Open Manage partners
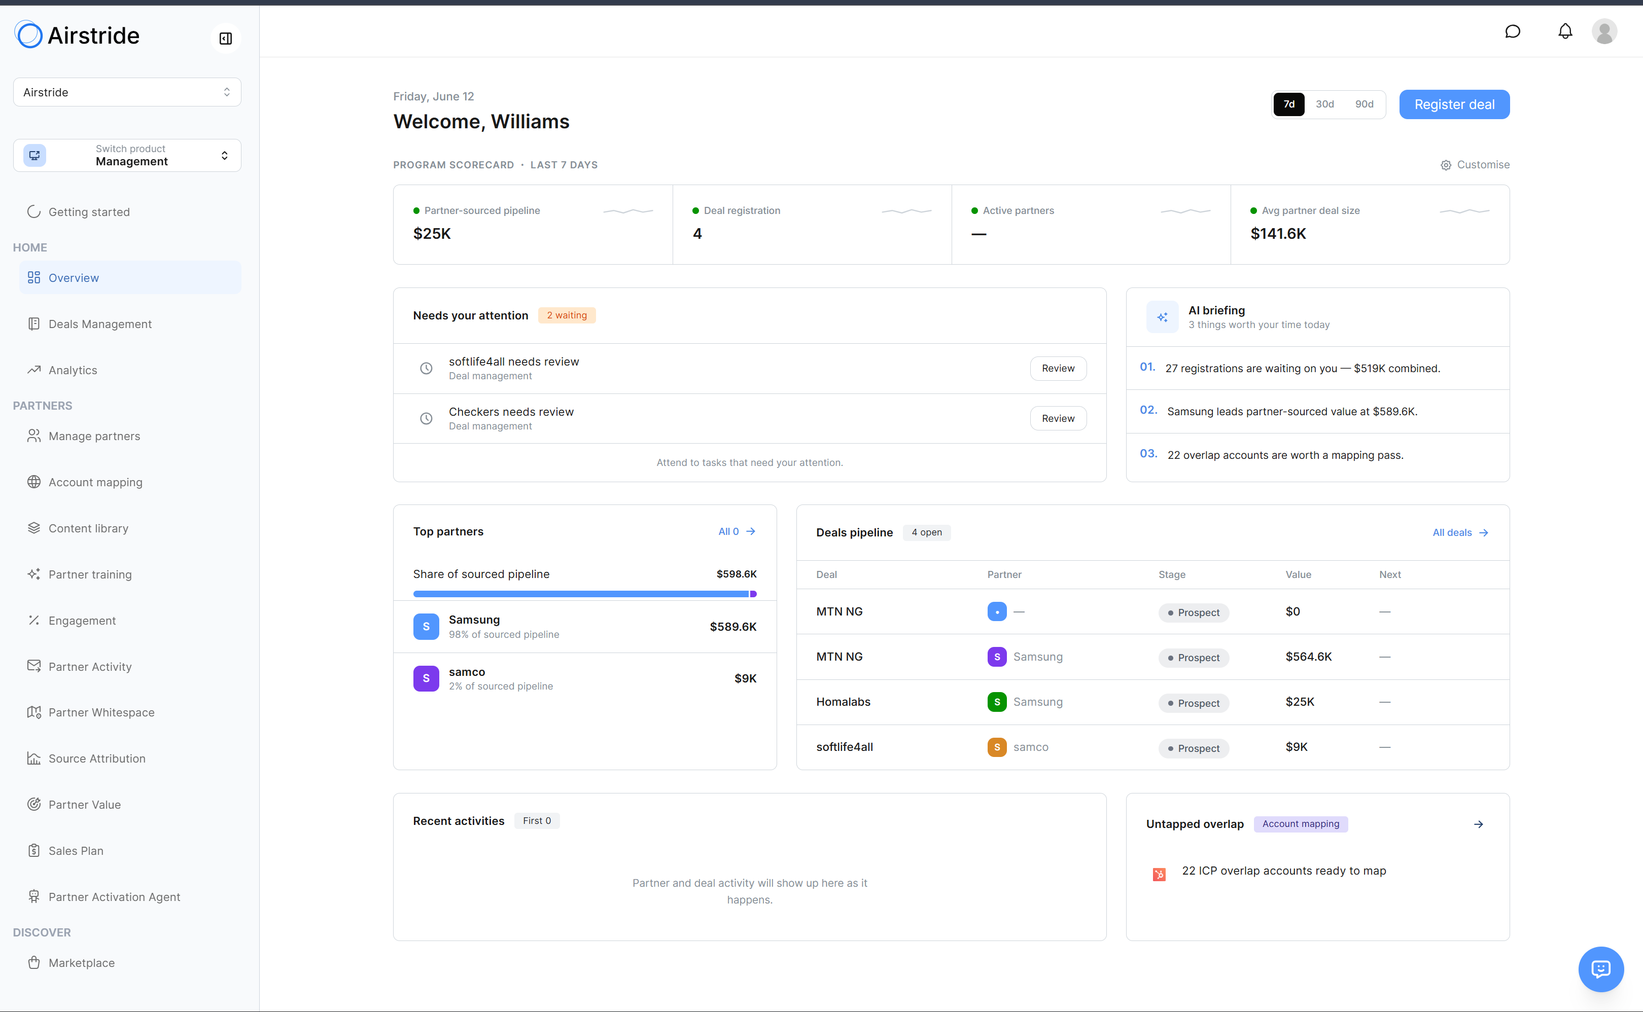This screenshot has width=1643, height=1012. pos(130,436)
